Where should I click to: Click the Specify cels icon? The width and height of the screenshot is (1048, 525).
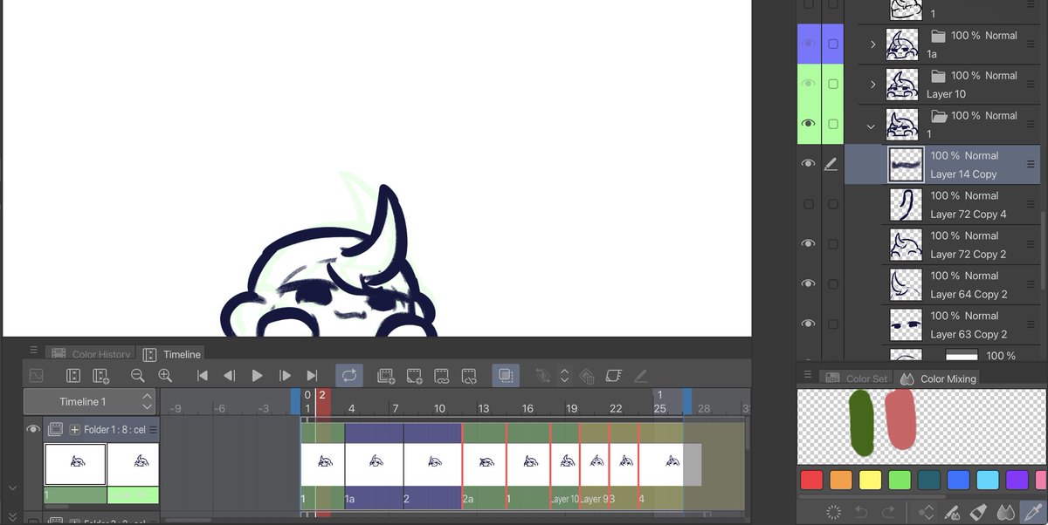point(441,376)
